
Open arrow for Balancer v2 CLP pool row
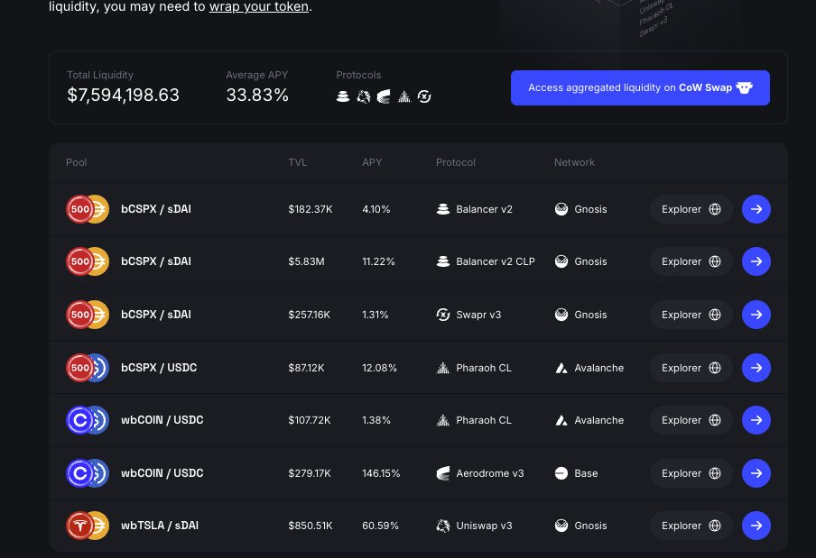point(756,261)
